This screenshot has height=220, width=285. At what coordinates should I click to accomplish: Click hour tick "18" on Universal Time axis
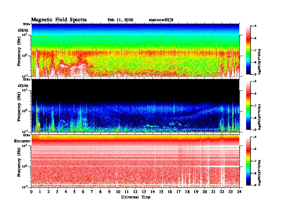tap(187, 192)
